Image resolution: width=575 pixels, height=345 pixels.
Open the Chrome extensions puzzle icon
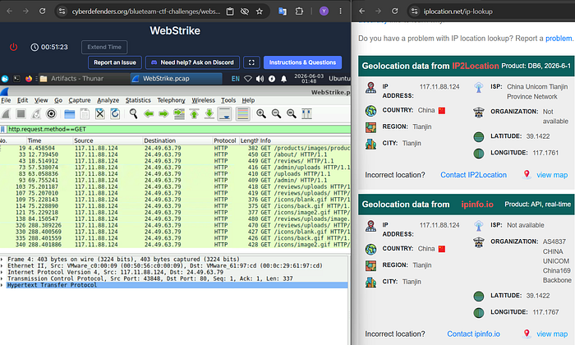pos(299,11)
